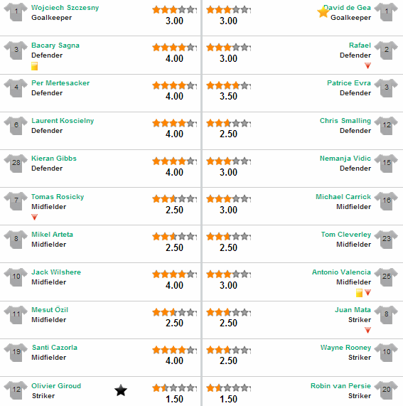
Task: Click Kieran Gibbs' number 28 shirt icon
Action: 16,163
